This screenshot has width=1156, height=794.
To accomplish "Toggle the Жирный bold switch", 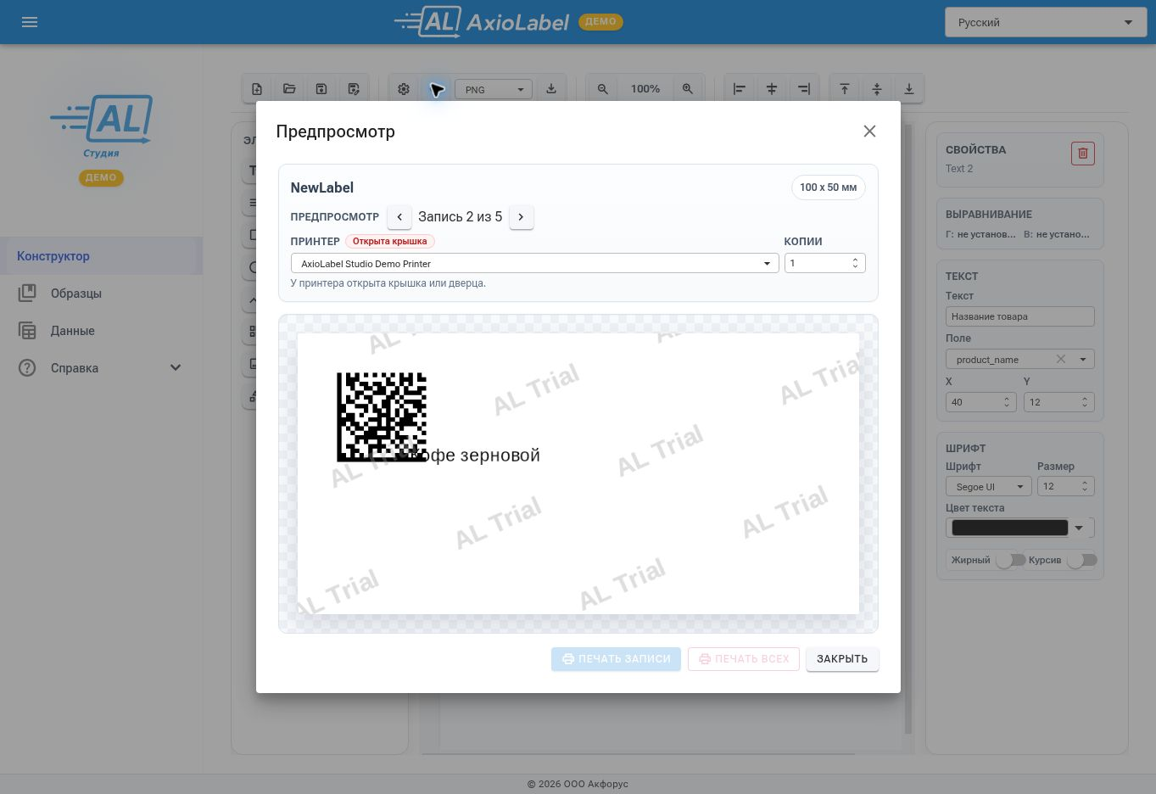I will (1009, 560).
